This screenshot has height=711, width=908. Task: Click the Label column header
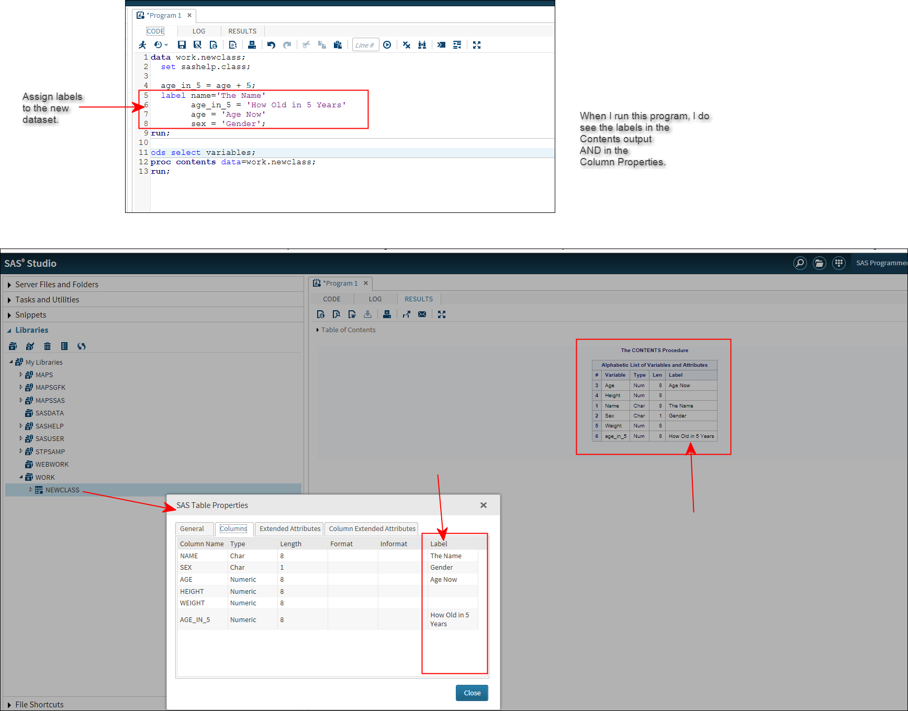pos(439,544)
